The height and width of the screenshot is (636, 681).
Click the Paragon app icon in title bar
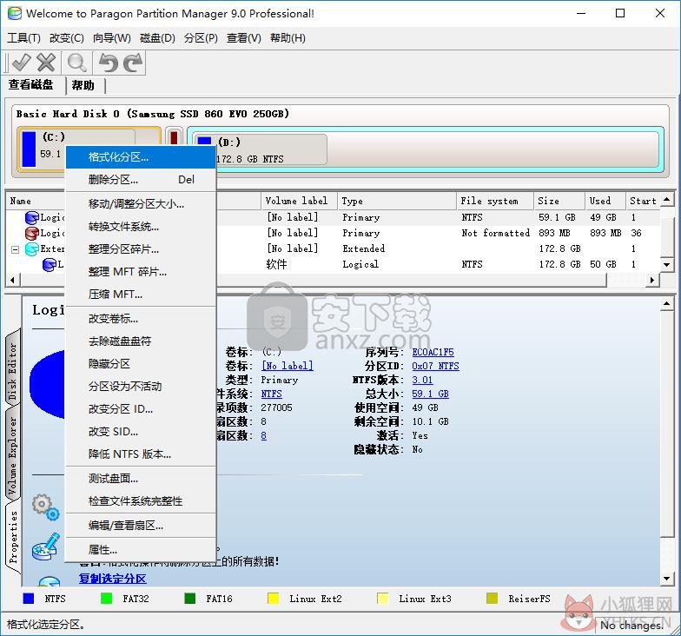click(x=14, y=13)
